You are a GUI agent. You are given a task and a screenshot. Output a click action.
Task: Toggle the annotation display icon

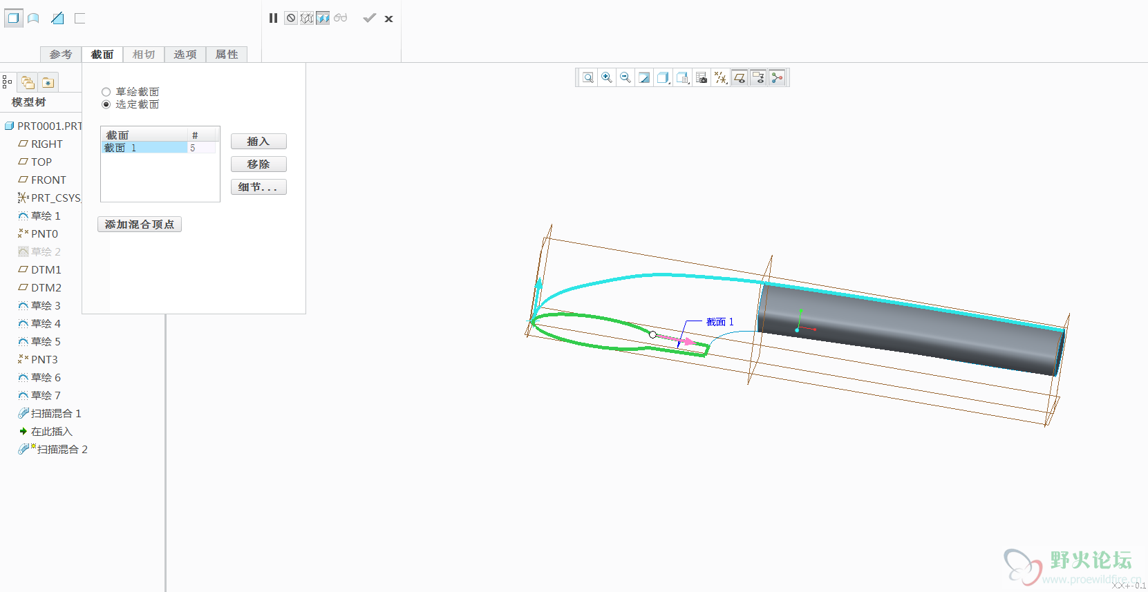pos(758,78)
